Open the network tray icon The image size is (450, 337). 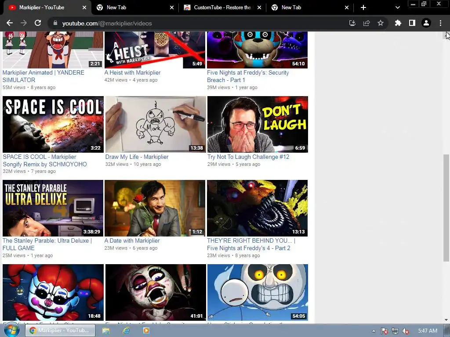pos(395,331)
